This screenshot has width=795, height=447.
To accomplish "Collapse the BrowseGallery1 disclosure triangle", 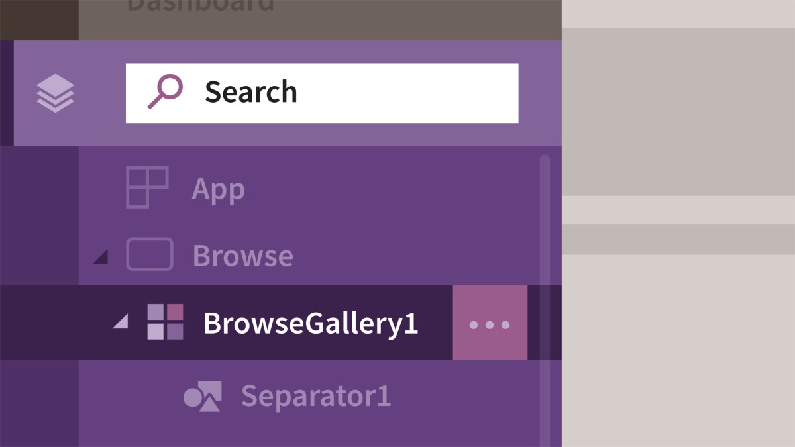I will [120, 322].
